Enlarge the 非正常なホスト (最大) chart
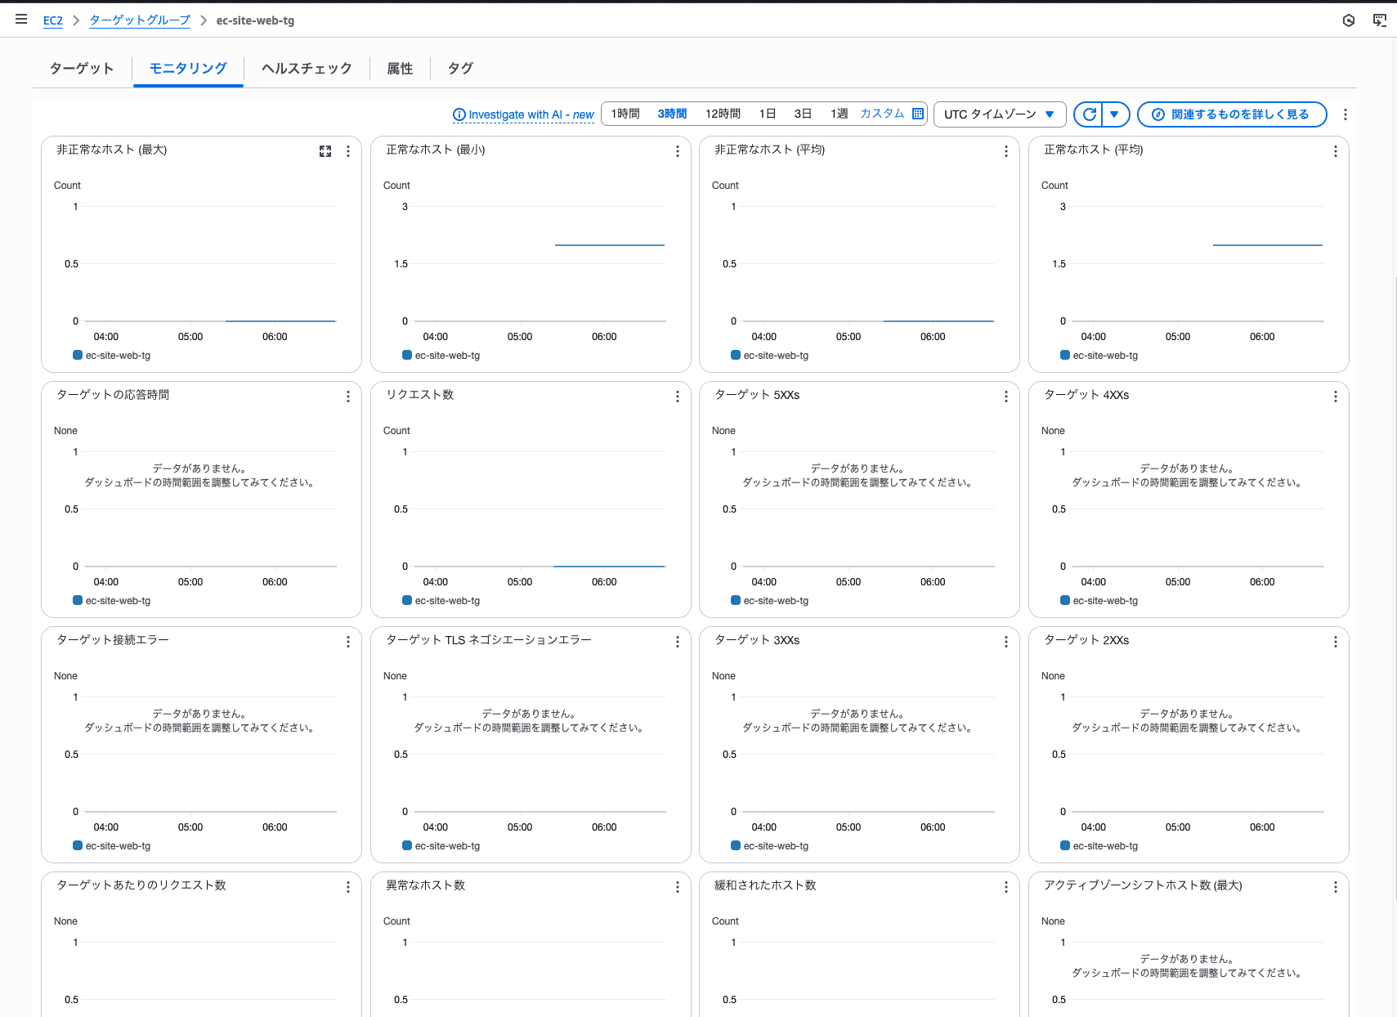Screen dimensions: 1397x1017 [x=325, y=151]
